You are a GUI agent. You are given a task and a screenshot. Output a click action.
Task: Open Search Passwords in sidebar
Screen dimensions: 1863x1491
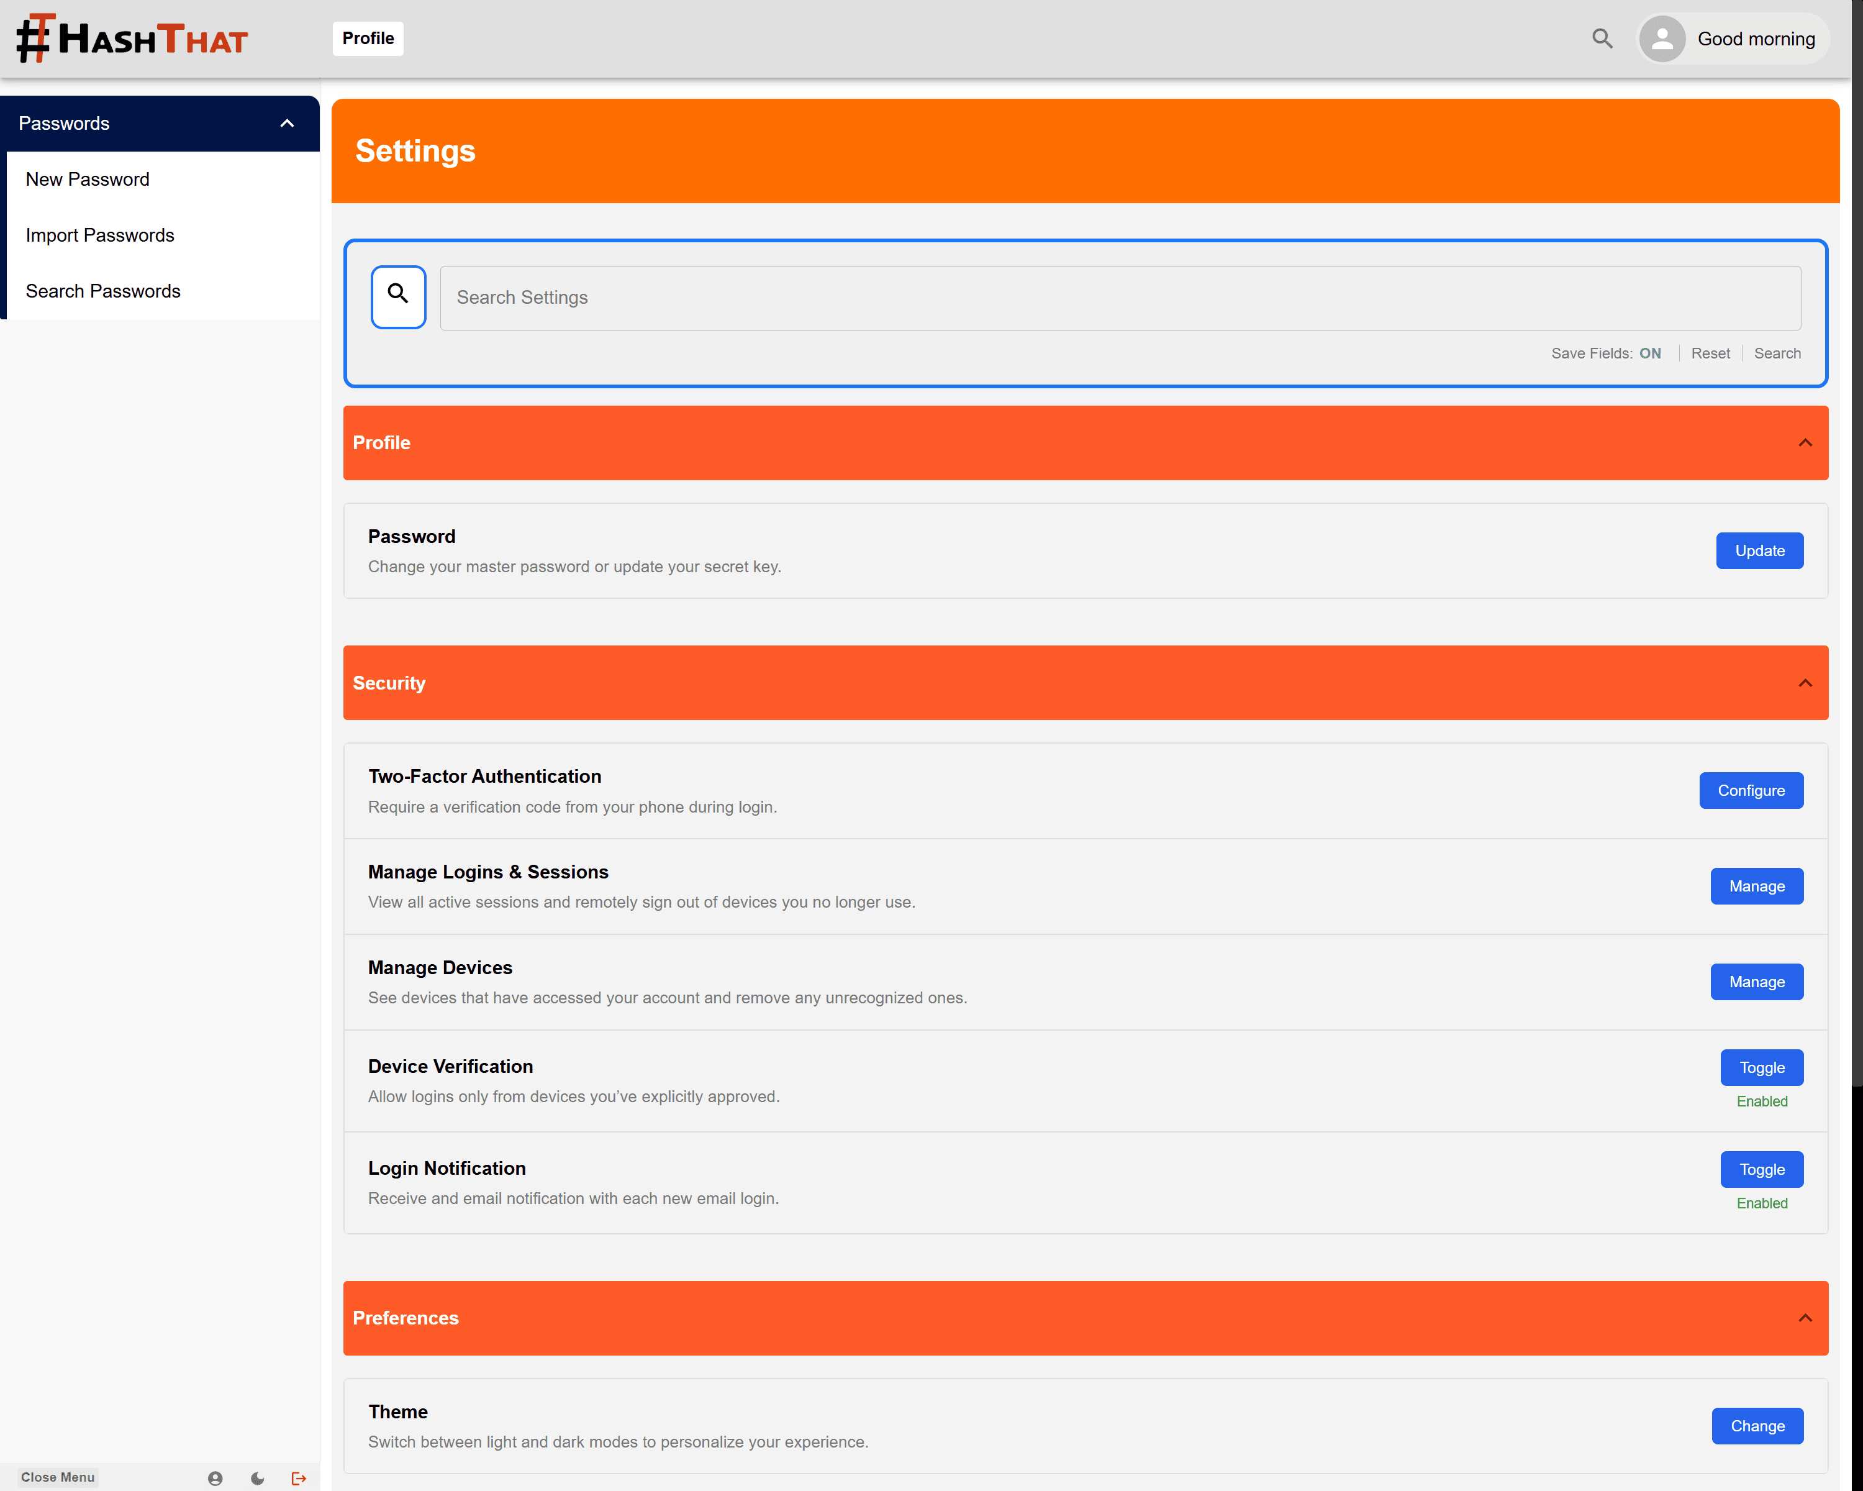pyautogui.click(x=103, y=291)
